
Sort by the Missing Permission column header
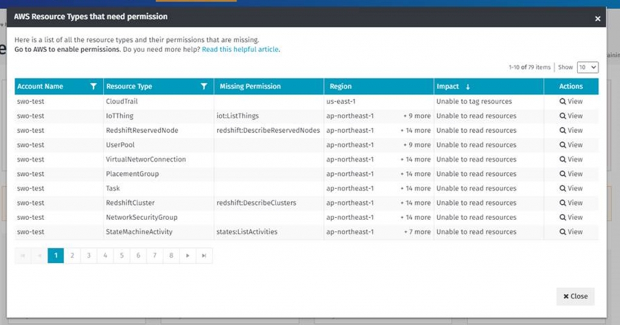click(x=250, y=87)
